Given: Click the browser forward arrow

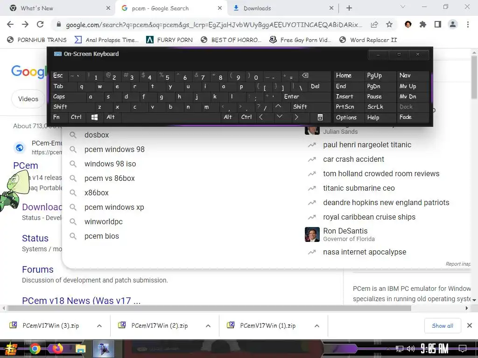Looking at the screenshot, I should pyautogui.click(x=25, y=24).
